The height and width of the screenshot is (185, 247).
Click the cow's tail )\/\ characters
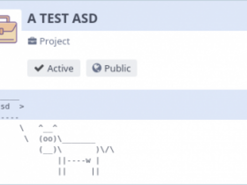pos(105,150)
